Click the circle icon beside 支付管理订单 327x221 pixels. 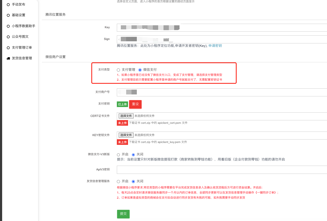click(x=8, y=48)
